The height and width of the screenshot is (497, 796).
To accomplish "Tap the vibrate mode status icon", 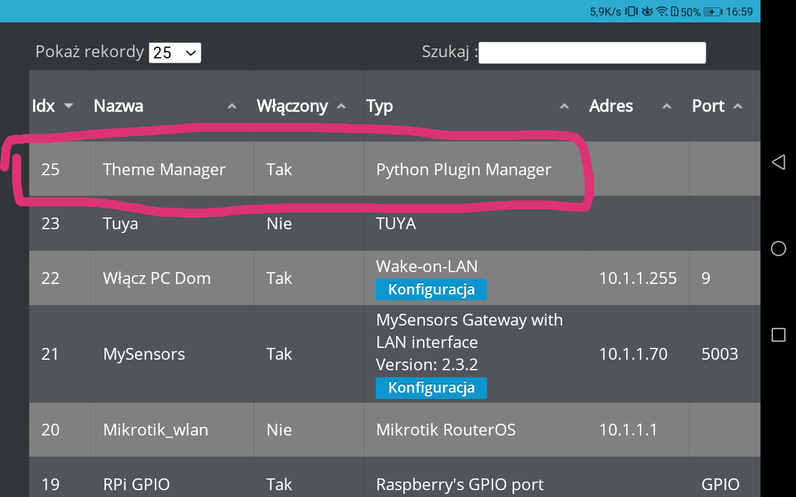I will tap(631, 11).
